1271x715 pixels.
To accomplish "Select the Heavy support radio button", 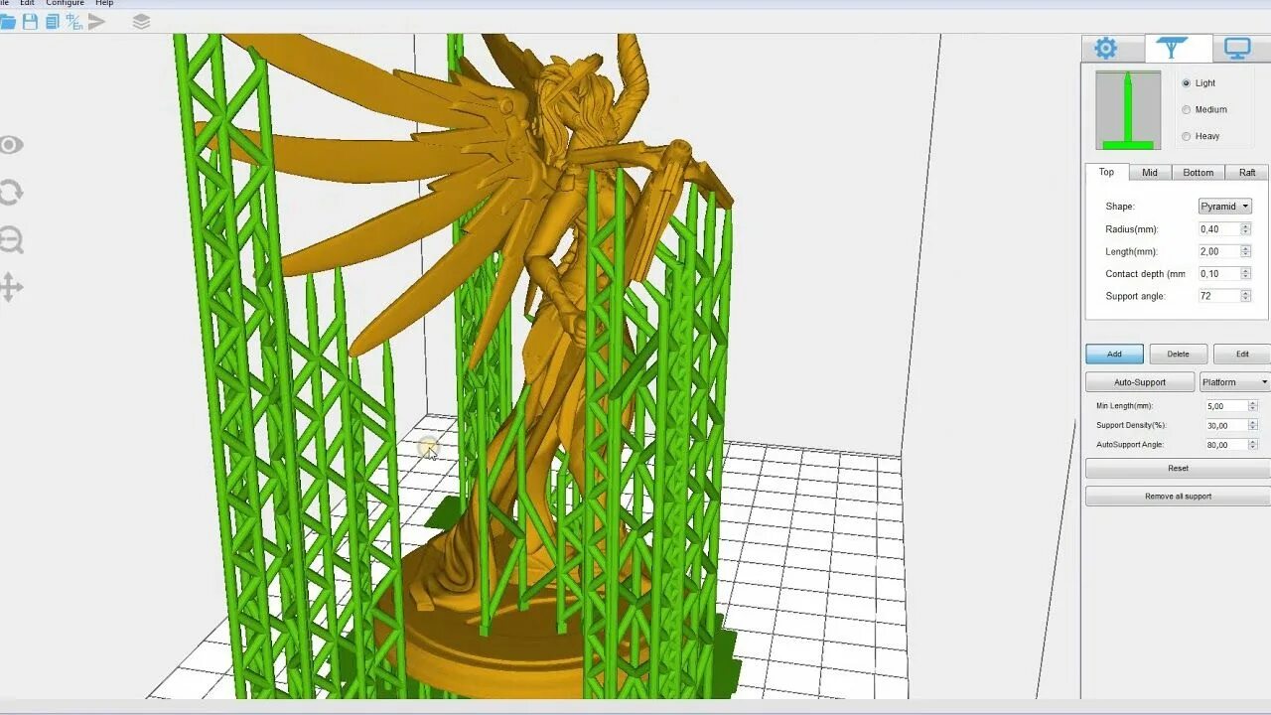I will click(x=1186, y=136).
